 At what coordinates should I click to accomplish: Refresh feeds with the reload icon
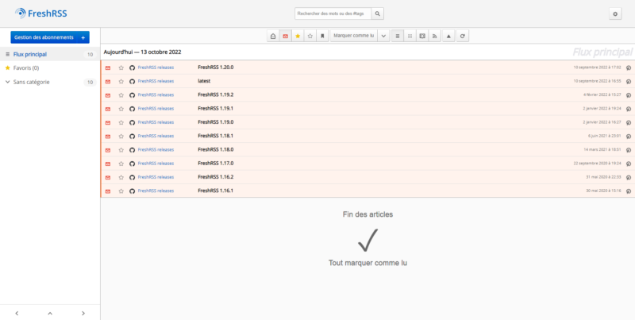463,36
